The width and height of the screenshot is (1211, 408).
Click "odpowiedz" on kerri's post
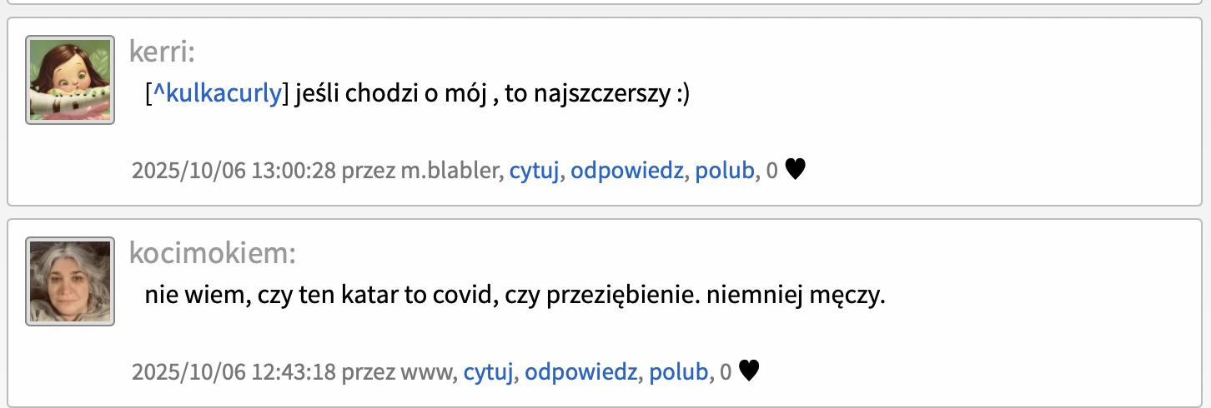pos(627,171)
